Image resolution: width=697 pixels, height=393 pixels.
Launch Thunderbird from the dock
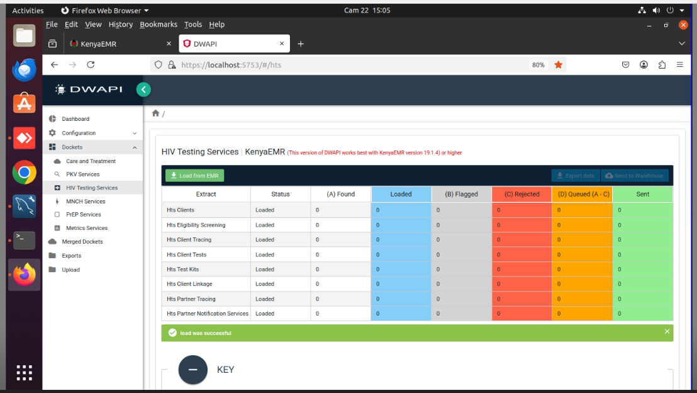[x=24, y=69]
